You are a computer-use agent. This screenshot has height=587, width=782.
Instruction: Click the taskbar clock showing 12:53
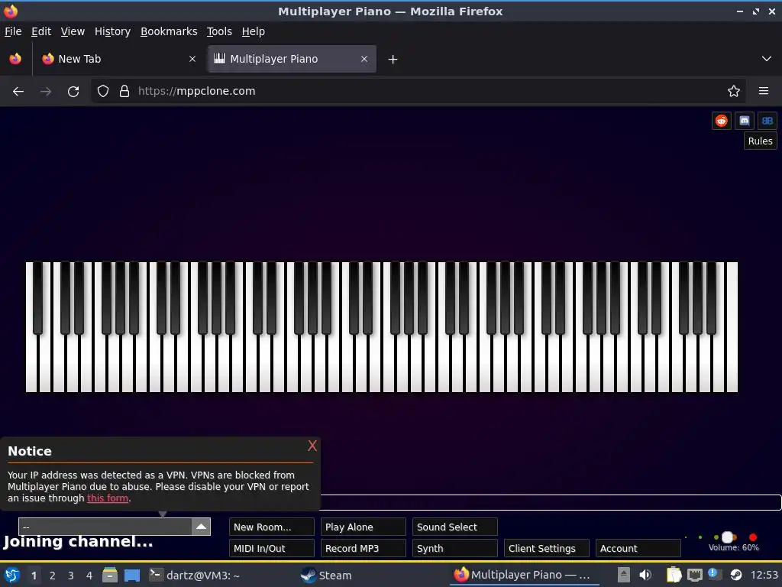pos(764,576)
